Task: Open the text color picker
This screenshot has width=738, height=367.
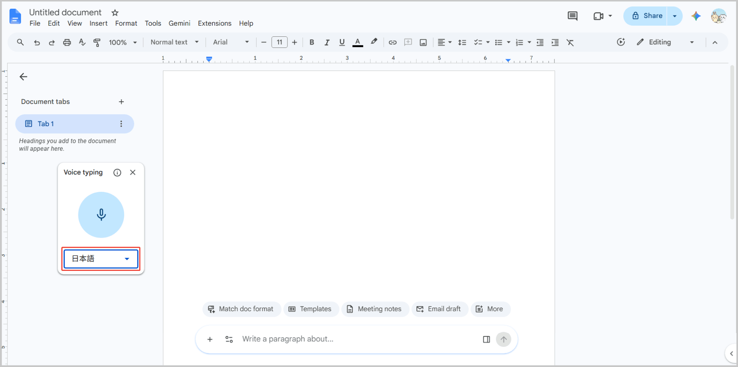Action: pos(358,42)
